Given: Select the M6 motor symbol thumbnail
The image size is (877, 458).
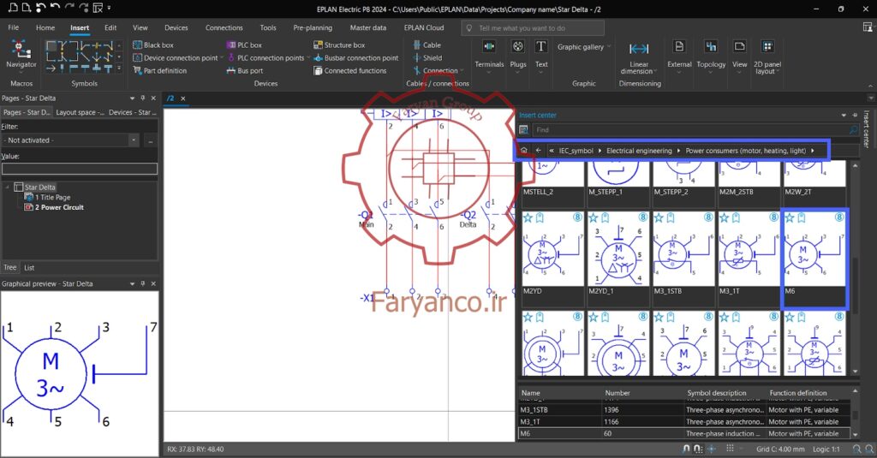Looking at the screenshot, I should point(814,259).
